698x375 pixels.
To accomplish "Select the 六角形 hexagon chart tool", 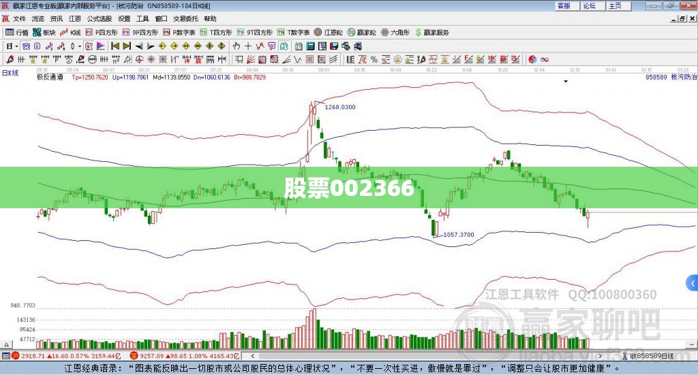I will click(x=395, y=33).
